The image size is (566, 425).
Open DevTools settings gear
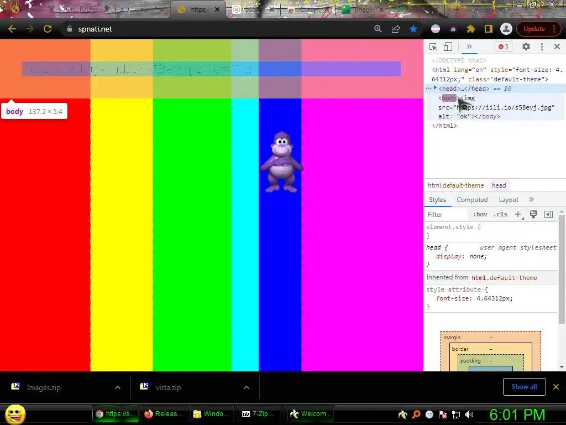pyautogui.click(x=526, y=46)
